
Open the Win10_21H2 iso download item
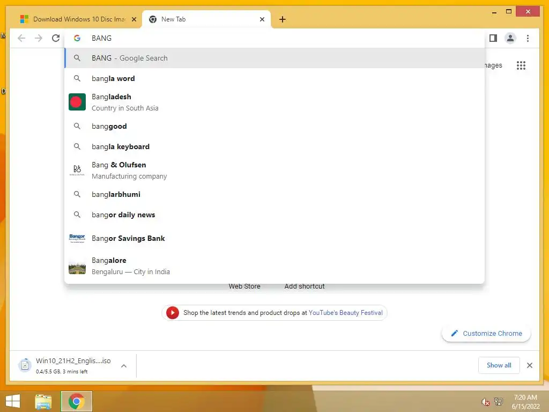73,365
